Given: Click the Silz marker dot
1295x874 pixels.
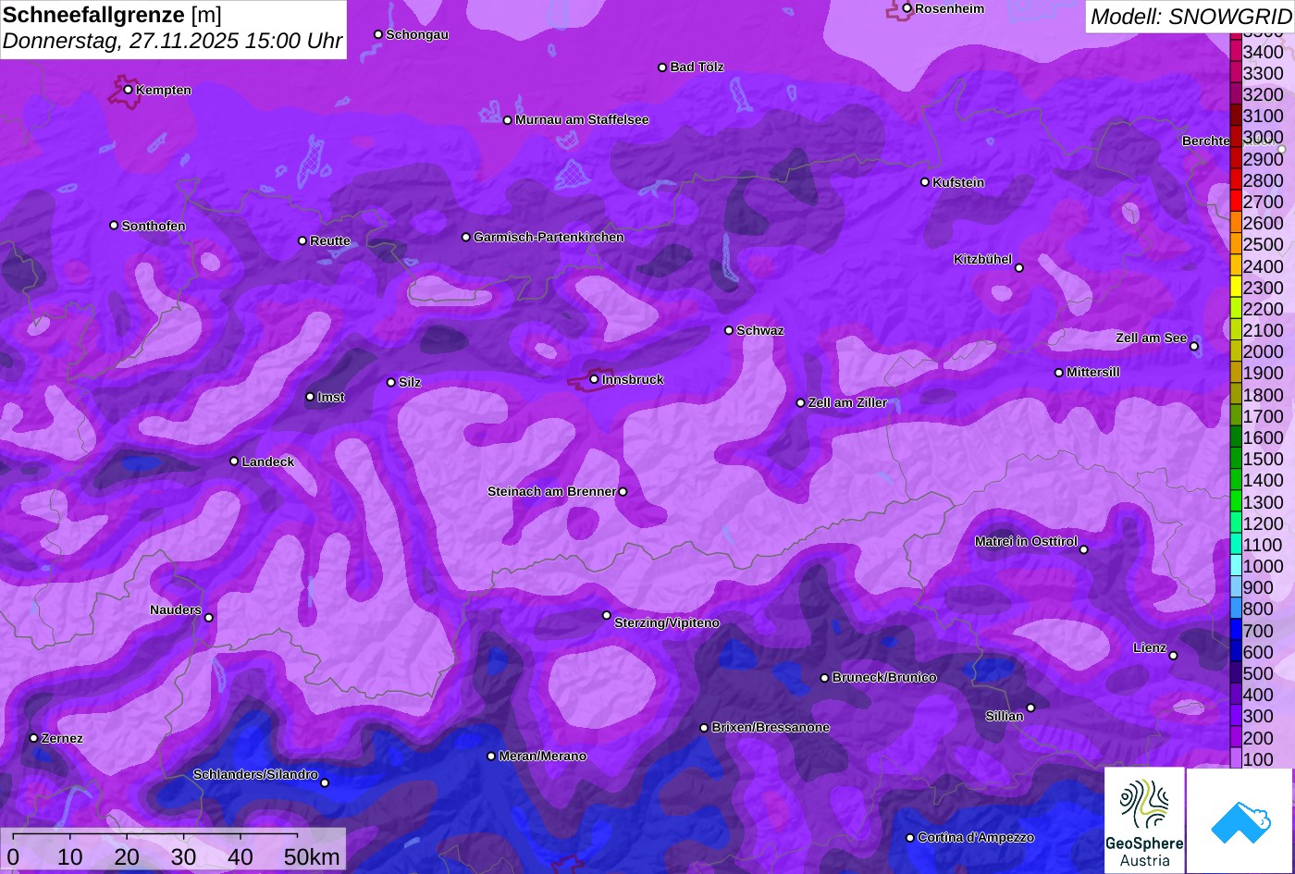Looking at the screenshot, I should 390,382.
